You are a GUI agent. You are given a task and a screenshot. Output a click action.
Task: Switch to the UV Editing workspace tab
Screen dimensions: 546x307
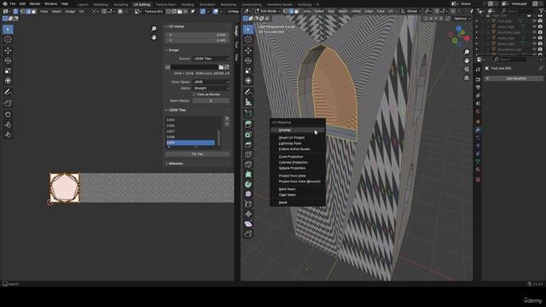[142, 4]
